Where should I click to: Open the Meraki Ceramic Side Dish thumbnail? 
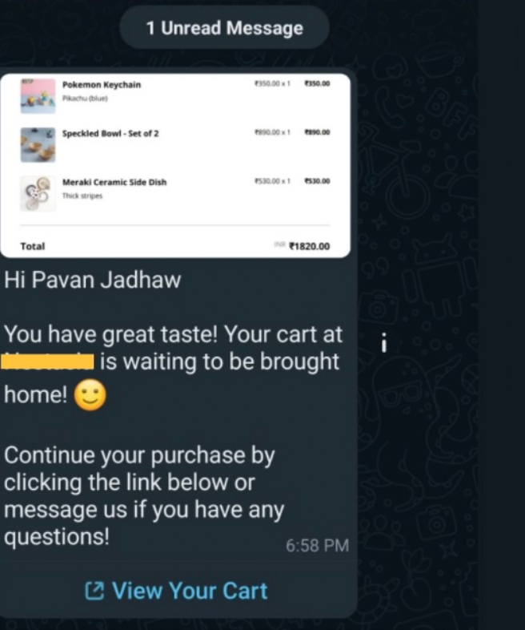38,193
